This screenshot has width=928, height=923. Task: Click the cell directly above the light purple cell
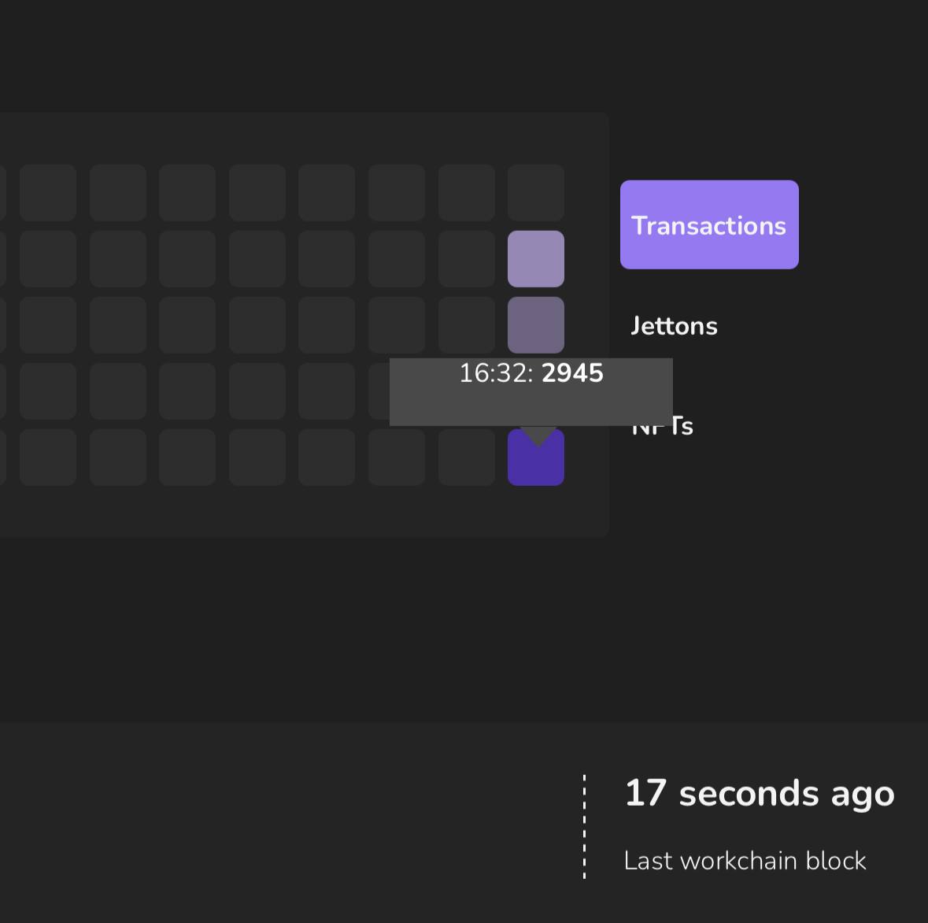click(x=536, y=193)
